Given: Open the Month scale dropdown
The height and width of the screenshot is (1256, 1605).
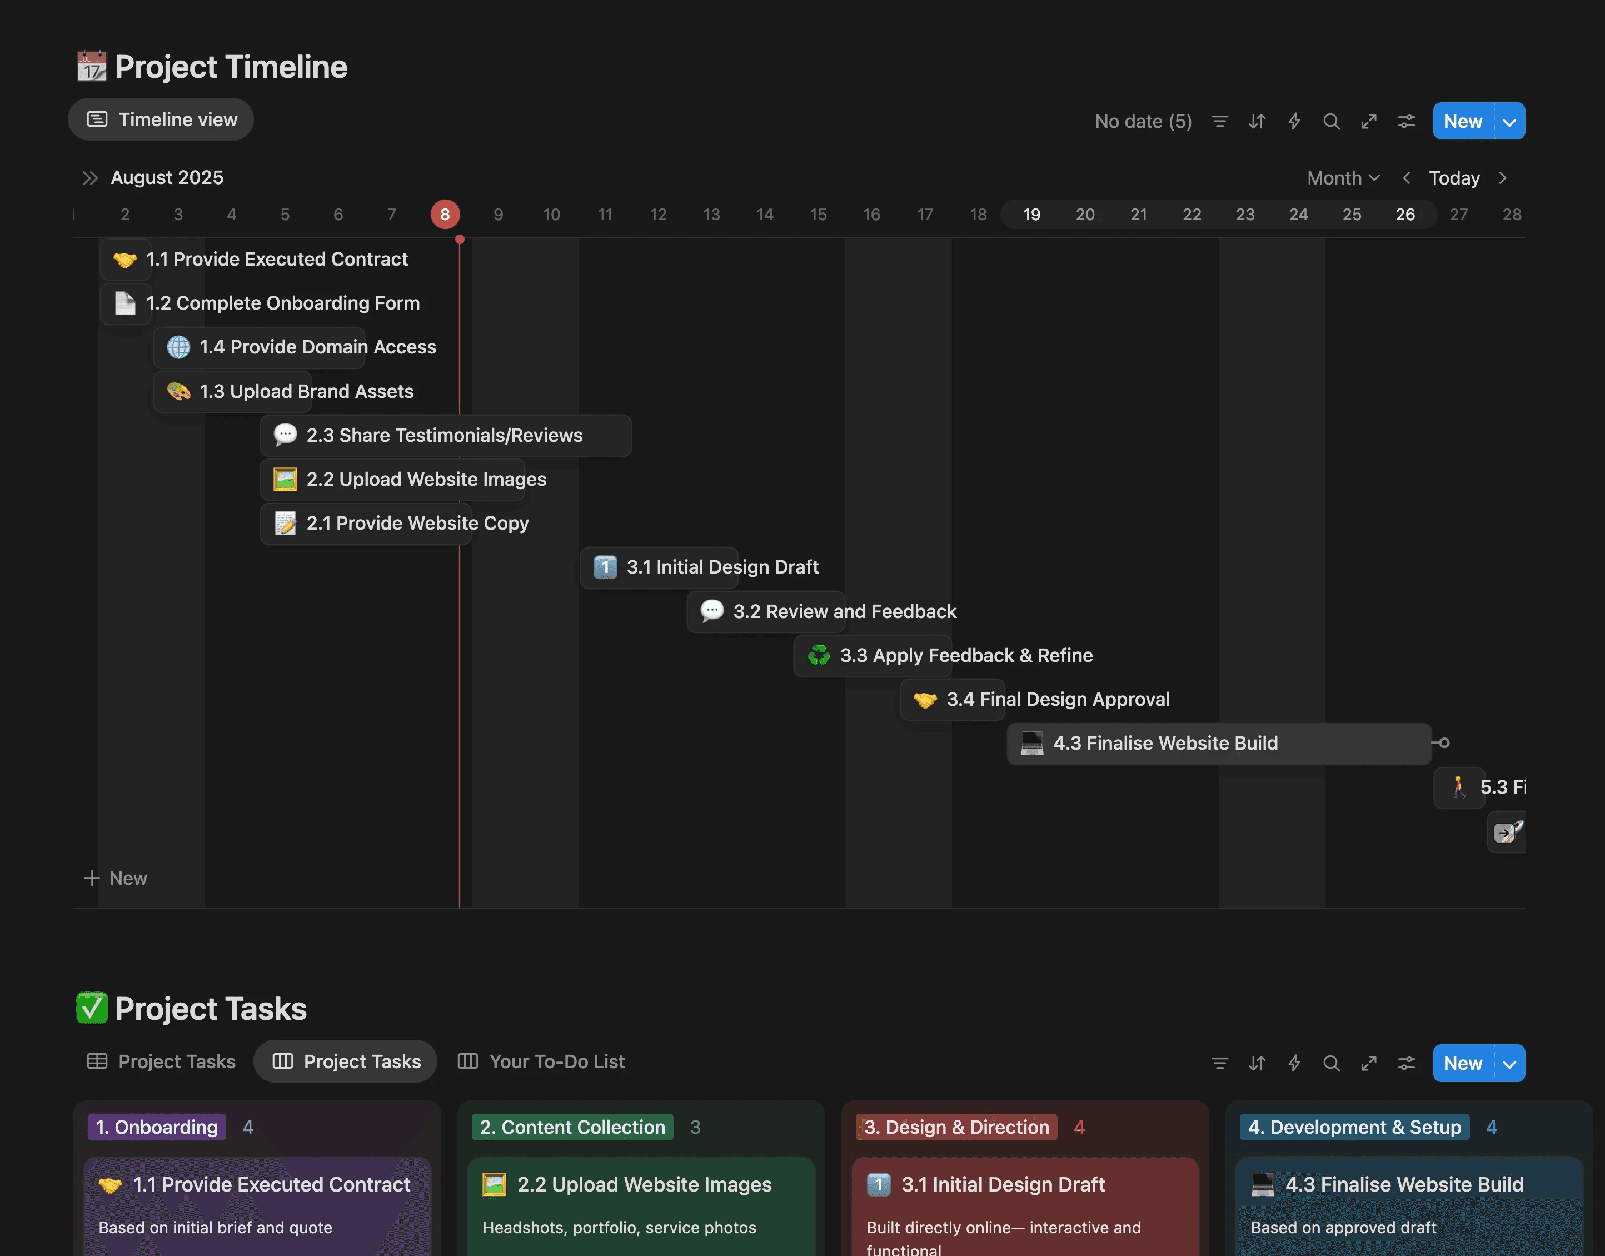Looking at the screenshot, I should coord(1343,178).
